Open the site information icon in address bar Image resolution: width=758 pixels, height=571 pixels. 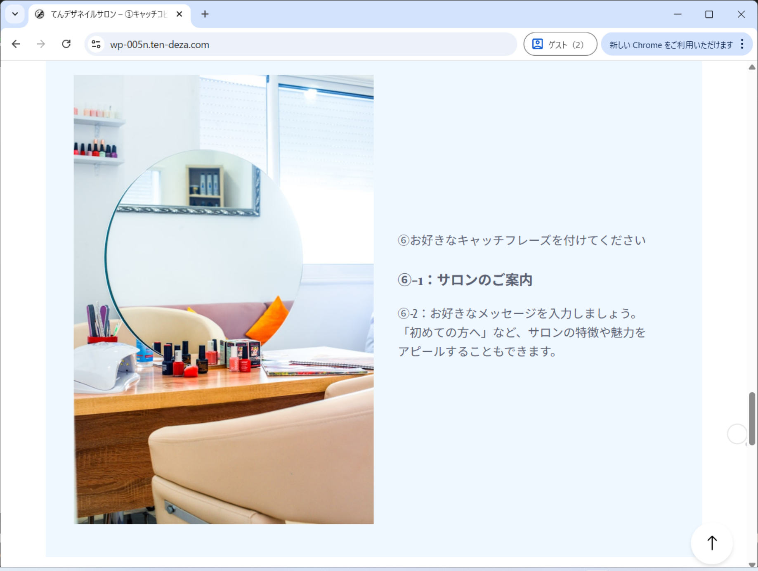tap(96, 44)
